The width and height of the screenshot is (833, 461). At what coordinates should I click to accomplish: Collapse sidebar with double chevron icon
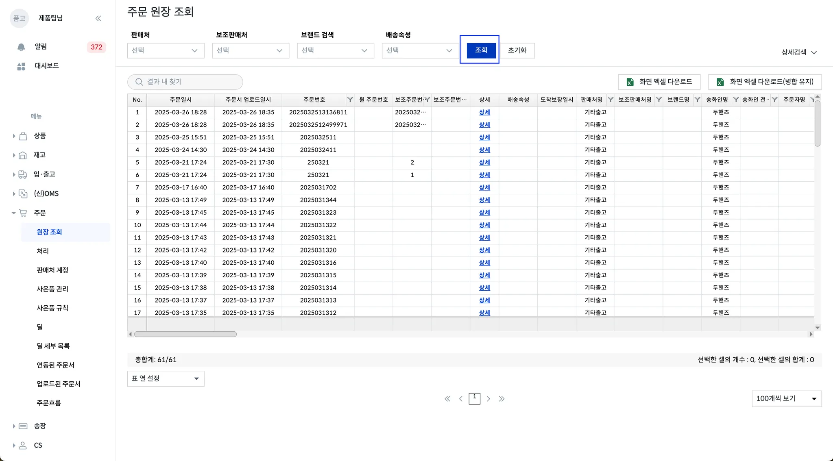(98, 18)
